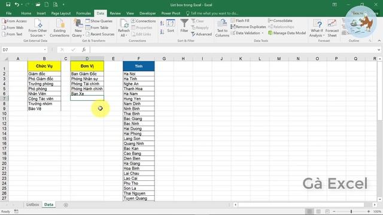Click Tell me what you want to do

pos(212,13)
